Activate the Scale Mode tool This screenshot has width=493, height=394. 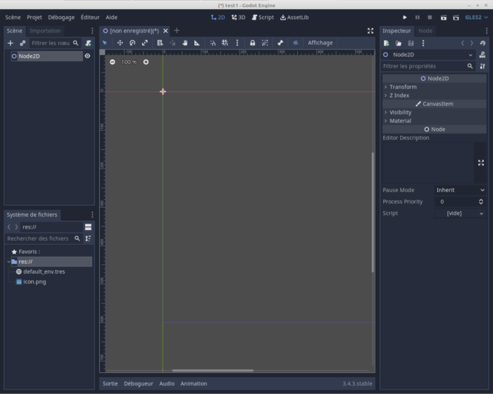point(144,43)
